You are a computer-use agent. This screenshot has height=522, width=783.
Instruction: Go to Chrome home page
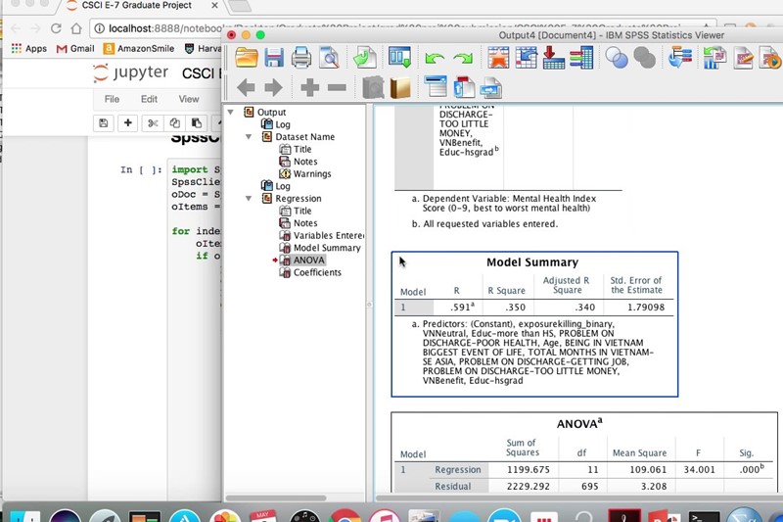coord(76,28)
